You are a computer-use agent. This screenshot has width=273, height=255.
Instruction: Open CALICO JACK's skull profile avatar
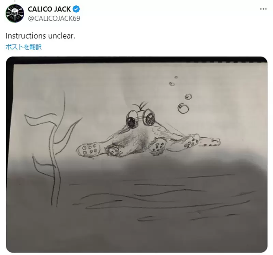pos(15,13)
